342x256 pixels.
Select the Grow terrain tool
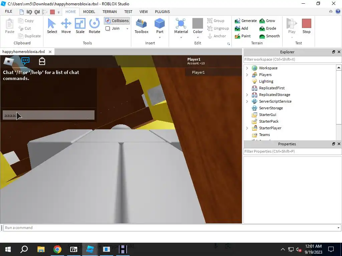267,21
